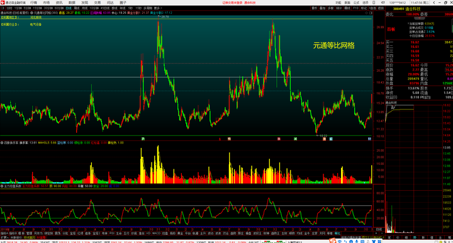Open the 发现 menu
This screenshot has height=243, width=453.
pos(84,3)
